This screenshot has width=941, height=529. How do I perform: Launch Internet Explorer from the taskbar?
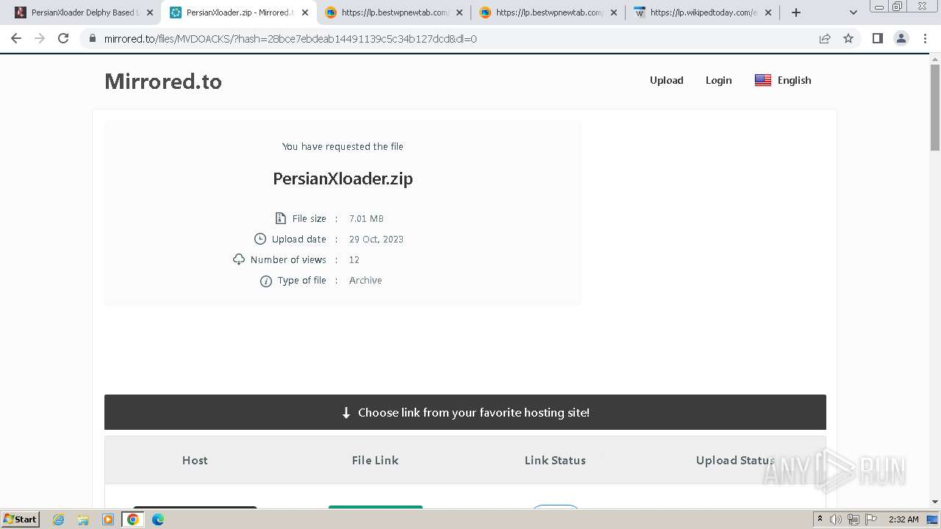(59, 519)
